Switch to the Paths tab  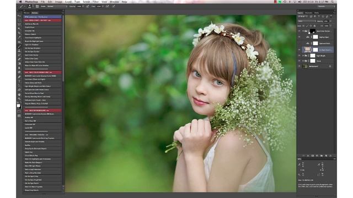317,13
